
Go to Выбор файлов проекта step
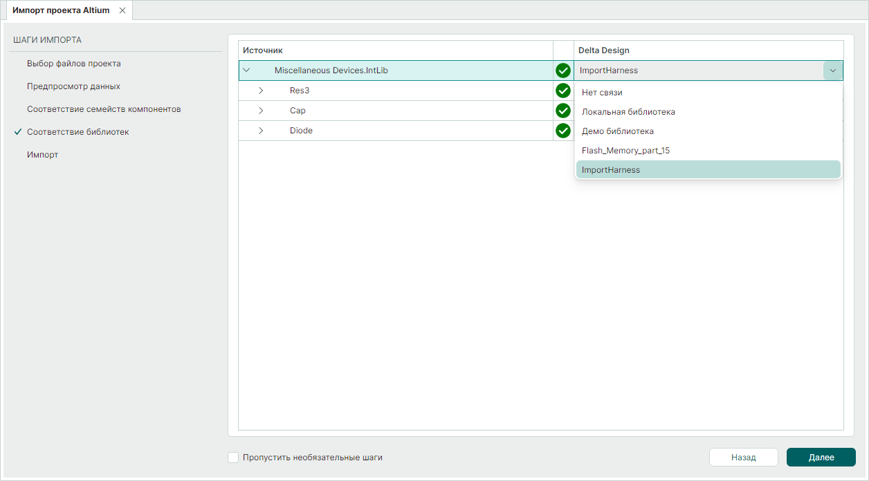pos(74,64)
